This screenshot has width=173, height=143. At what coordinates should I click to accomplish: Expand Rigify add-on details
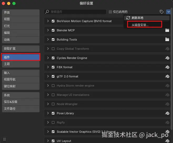tap(48, 122)
